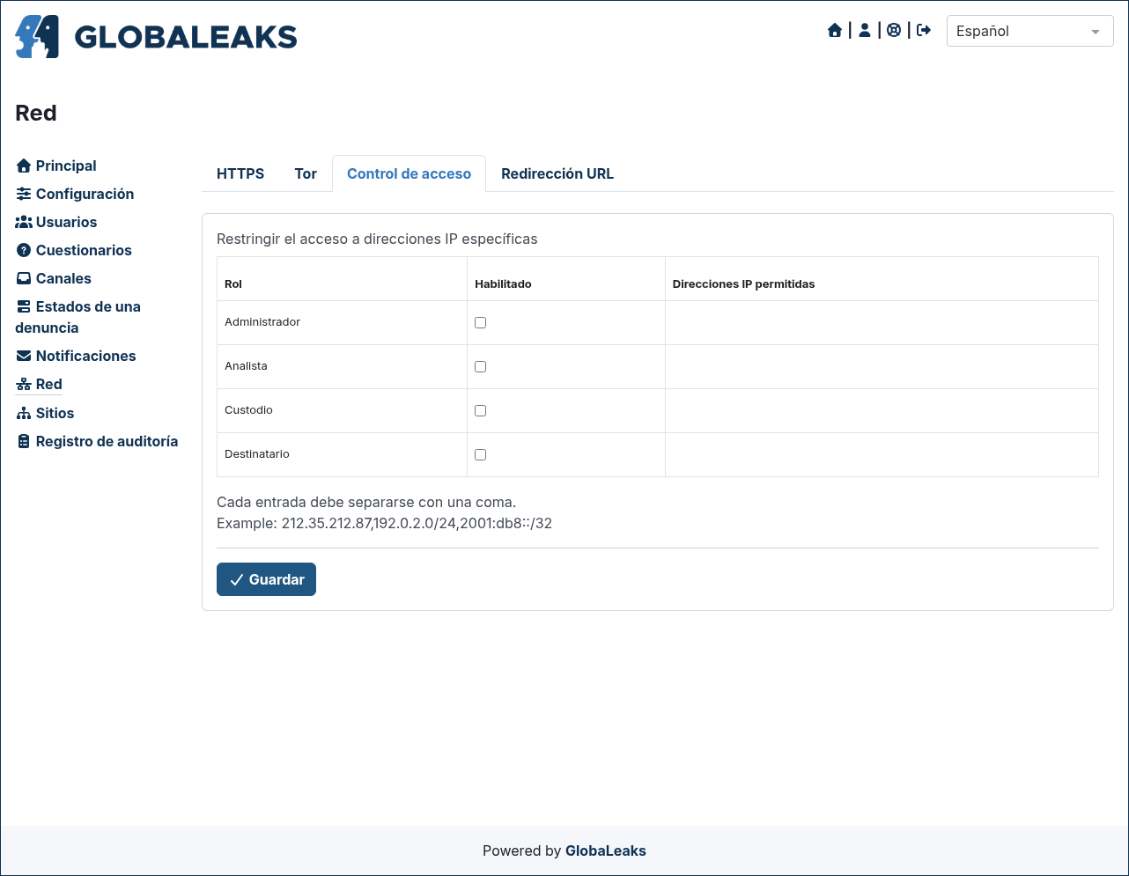The width and height of the screenshot is (1129, 876).
Task: Select the Tor tab
Action: [x=306, y=173]
